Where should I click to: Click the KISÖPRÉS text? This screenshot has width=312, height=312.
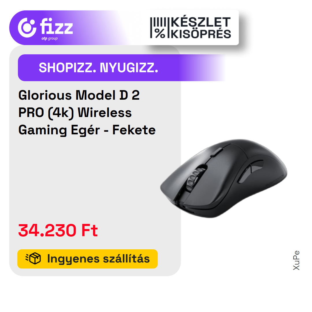[201, 34]
